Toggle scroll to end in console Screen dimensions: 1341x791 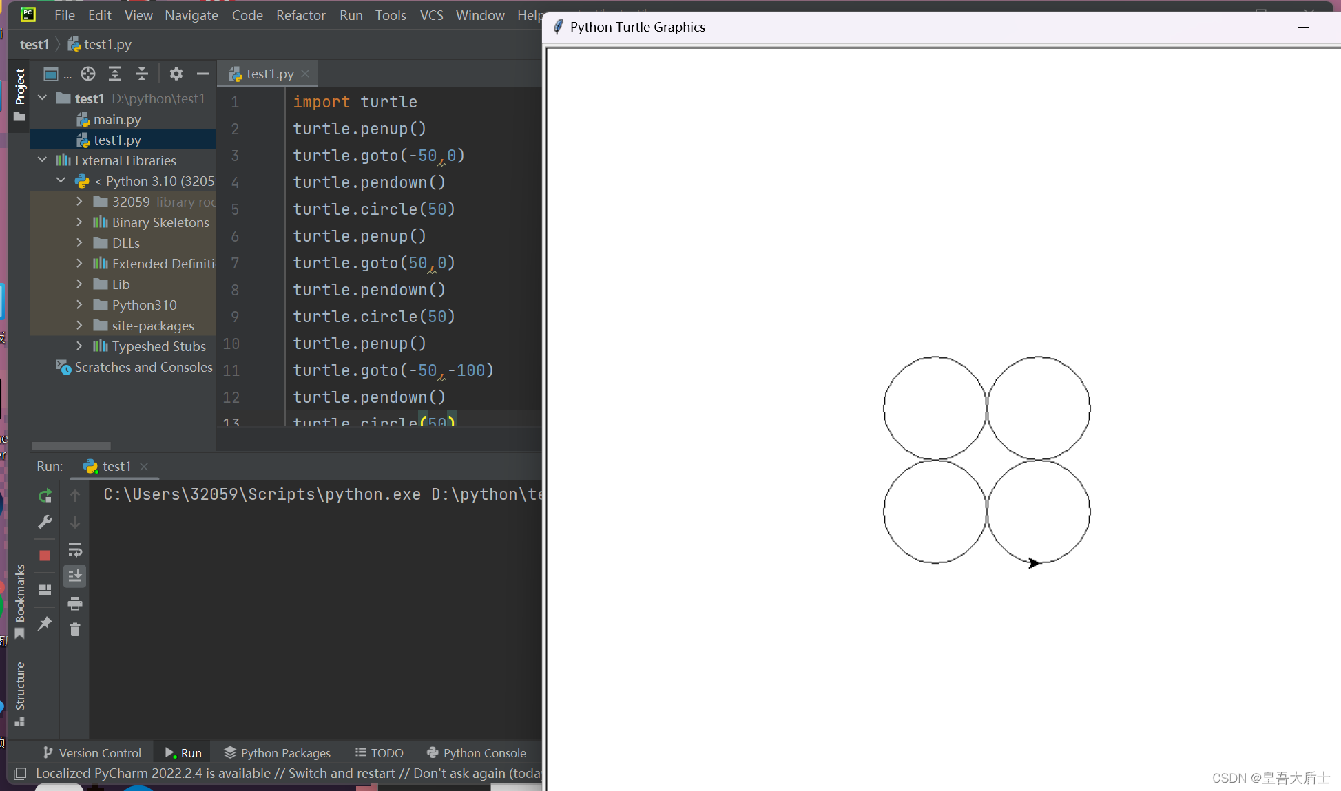pos(75,576)
